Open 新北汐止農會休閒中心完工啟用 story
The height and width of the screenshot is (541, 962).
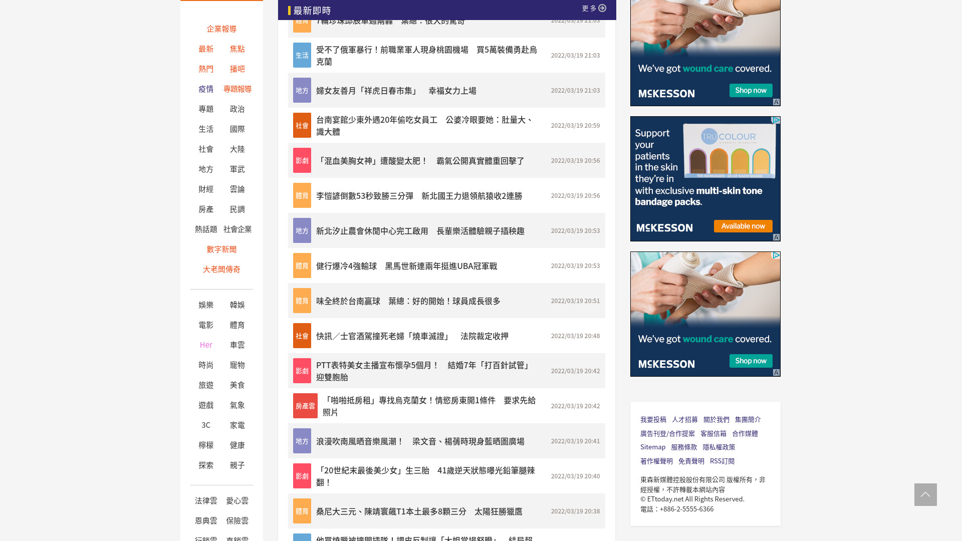tap(420, 230)
